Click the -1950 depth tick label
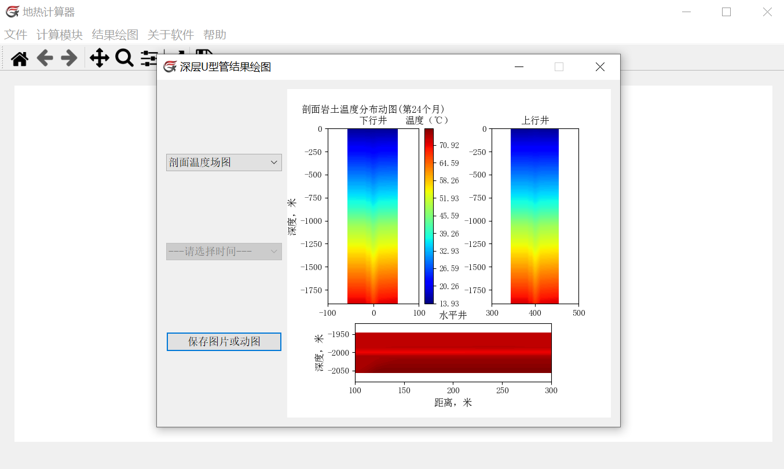 338,334
